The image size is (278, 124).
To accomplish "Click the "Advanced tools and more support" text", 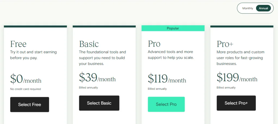I will (x=170, y=55).
